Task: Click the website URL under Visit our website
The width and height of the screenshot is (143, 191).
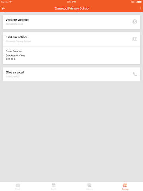Action: click(x=14, y=24)
